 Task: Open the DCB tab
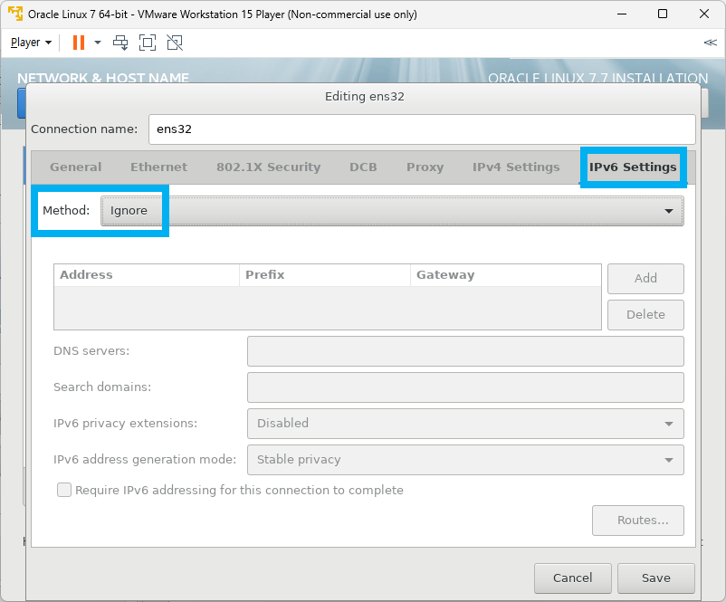pos(363,167)
